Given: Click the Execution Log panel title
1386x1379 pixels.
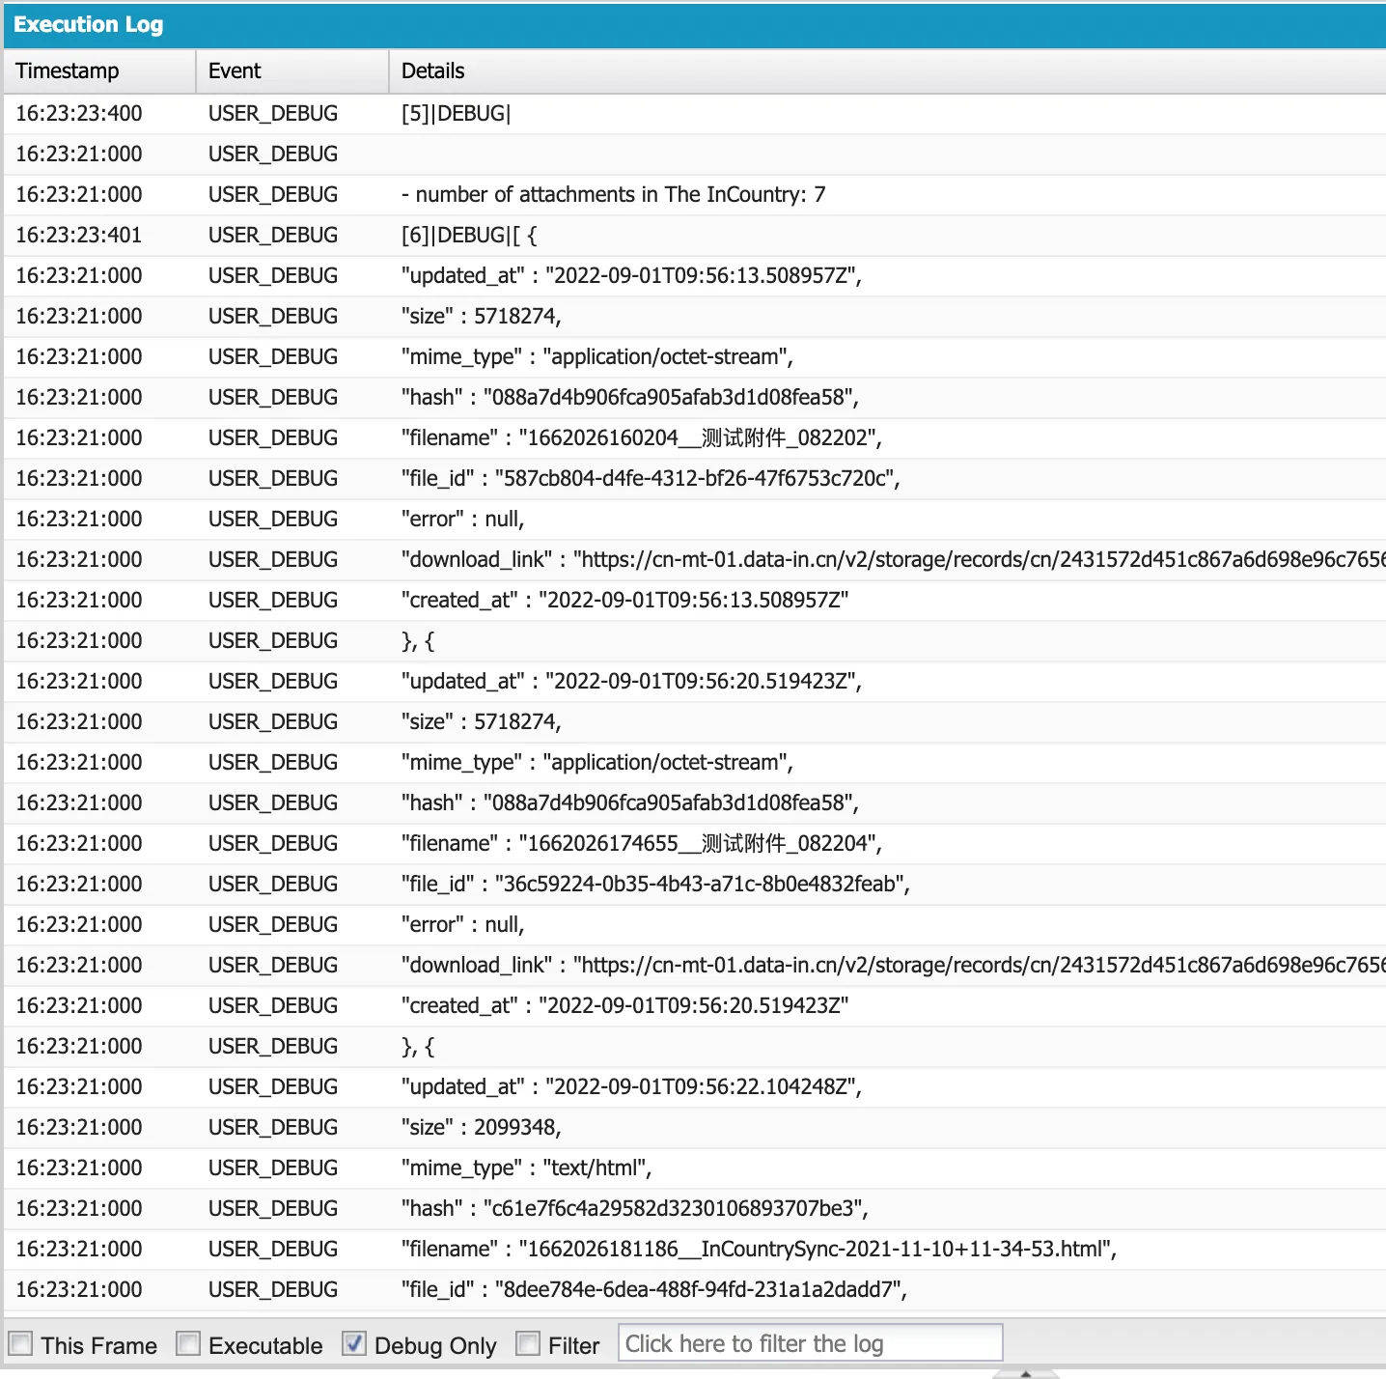Looking at the screenshot, I should pyautogui.click(x=89, y=24).
